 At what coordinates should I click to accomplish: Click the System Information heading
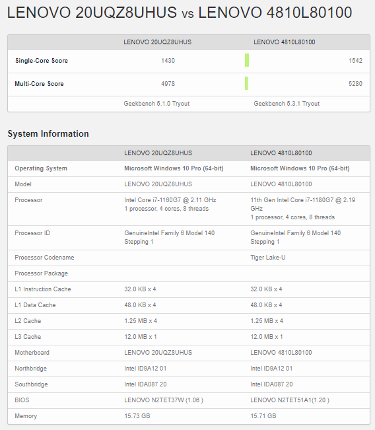48,133
